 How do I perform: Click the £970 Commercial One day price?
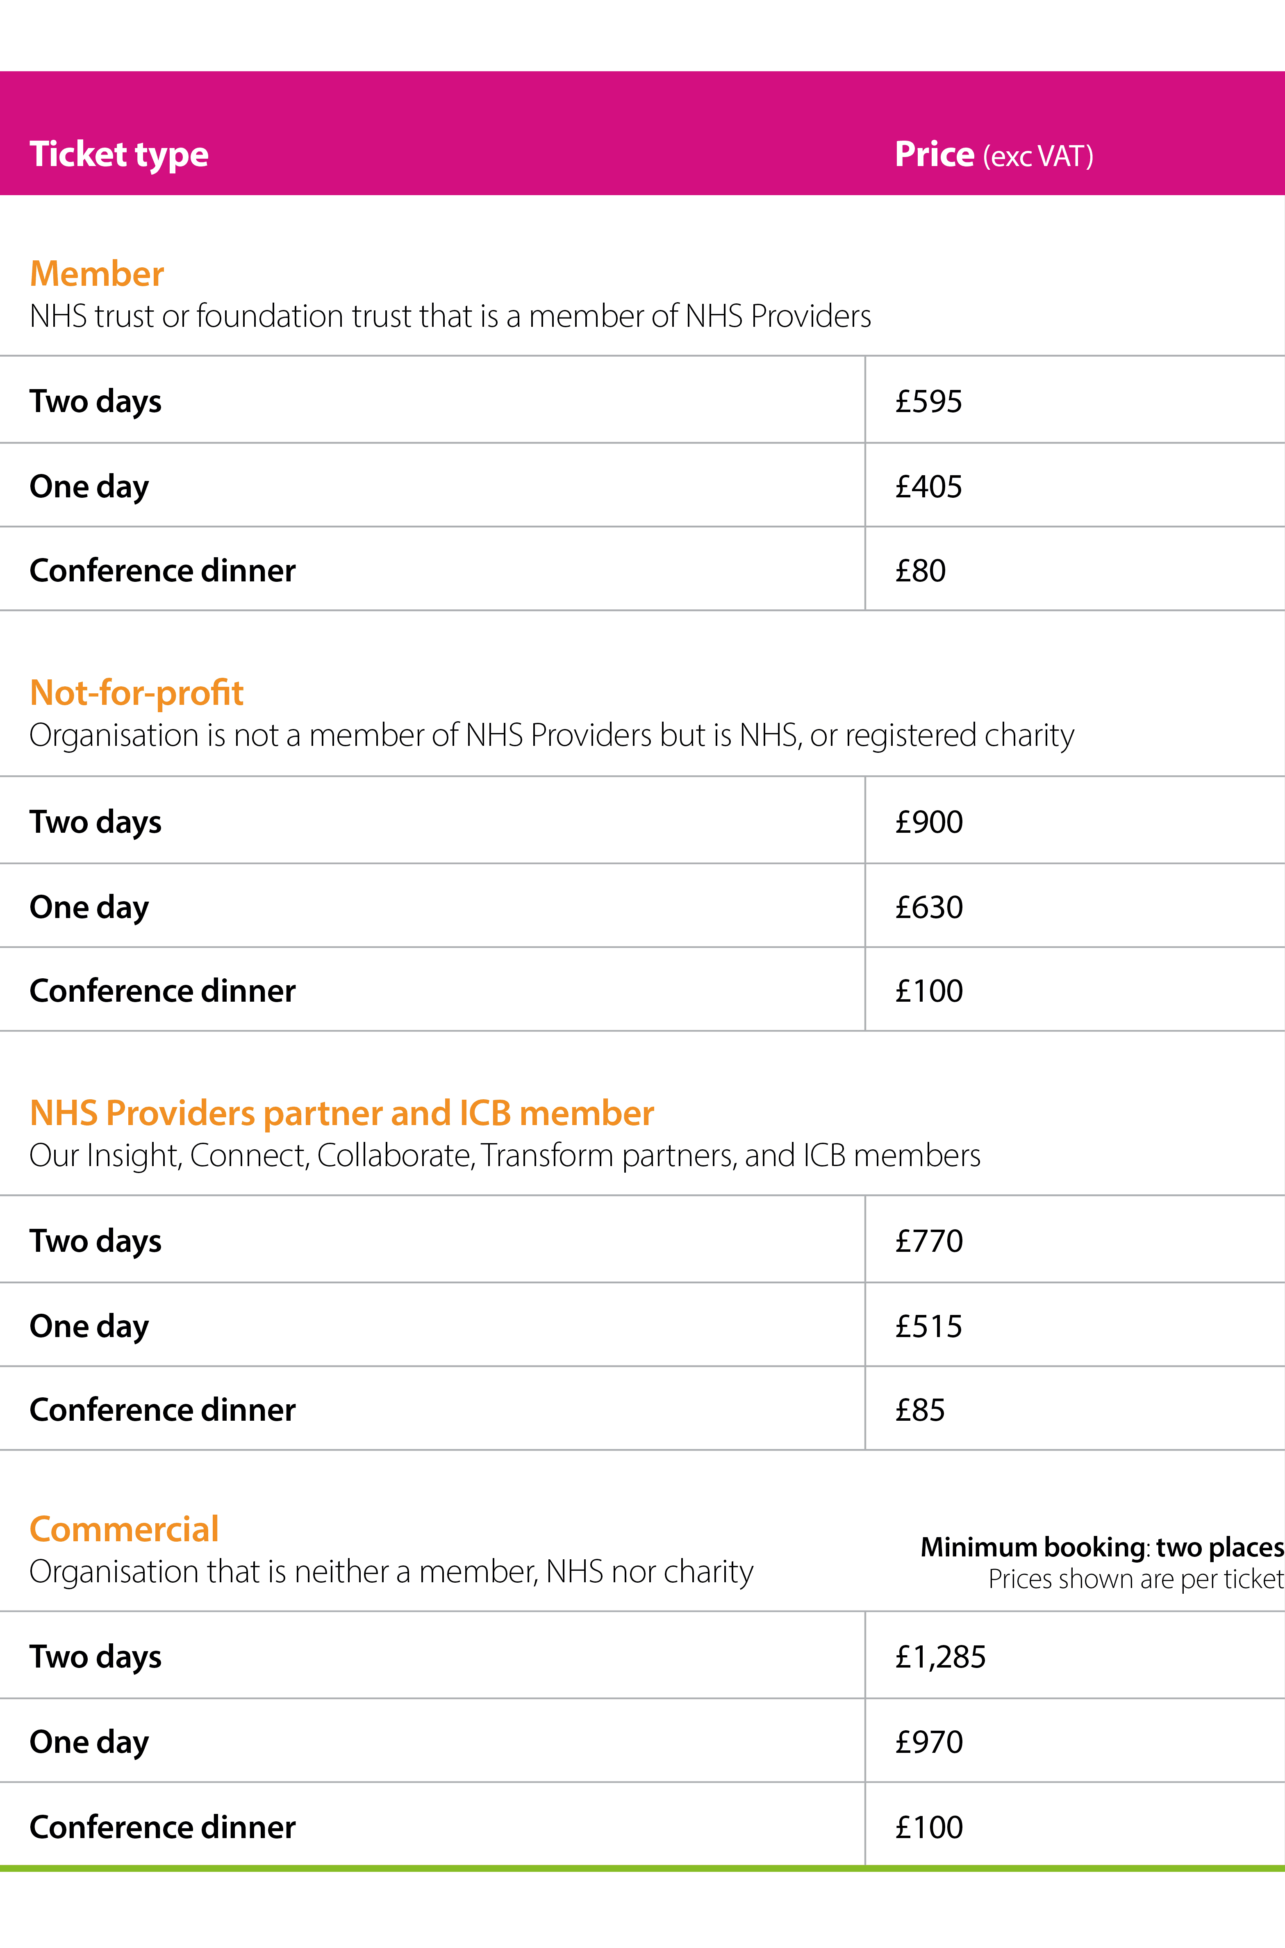coord(928,1741)
